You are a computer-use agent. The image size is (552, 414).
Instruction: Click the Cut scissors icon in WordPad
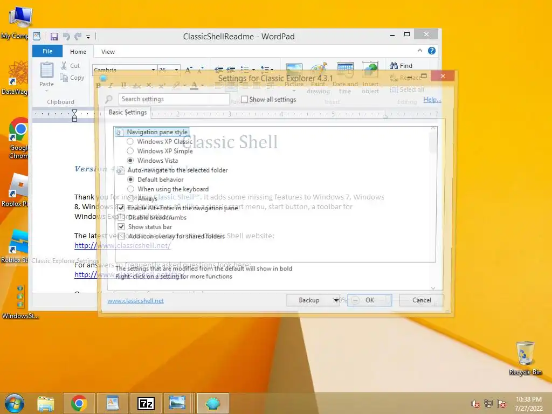click(64, 65)
